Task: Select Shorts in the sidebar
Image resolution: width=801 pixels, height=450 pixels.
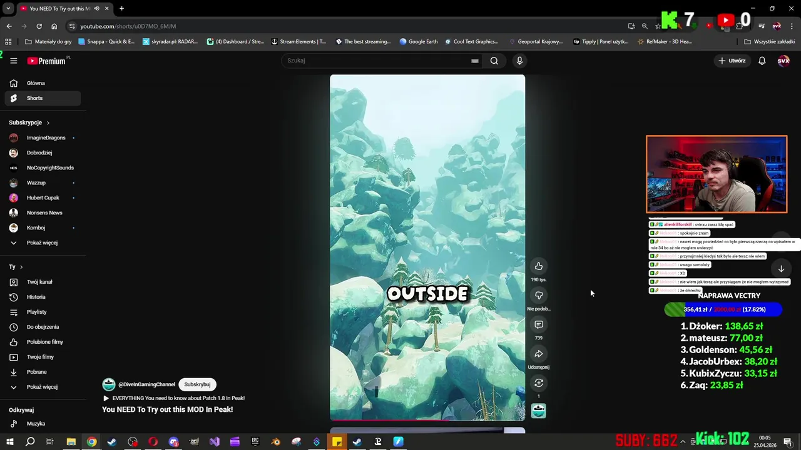Action: click(x=43, y=98)
